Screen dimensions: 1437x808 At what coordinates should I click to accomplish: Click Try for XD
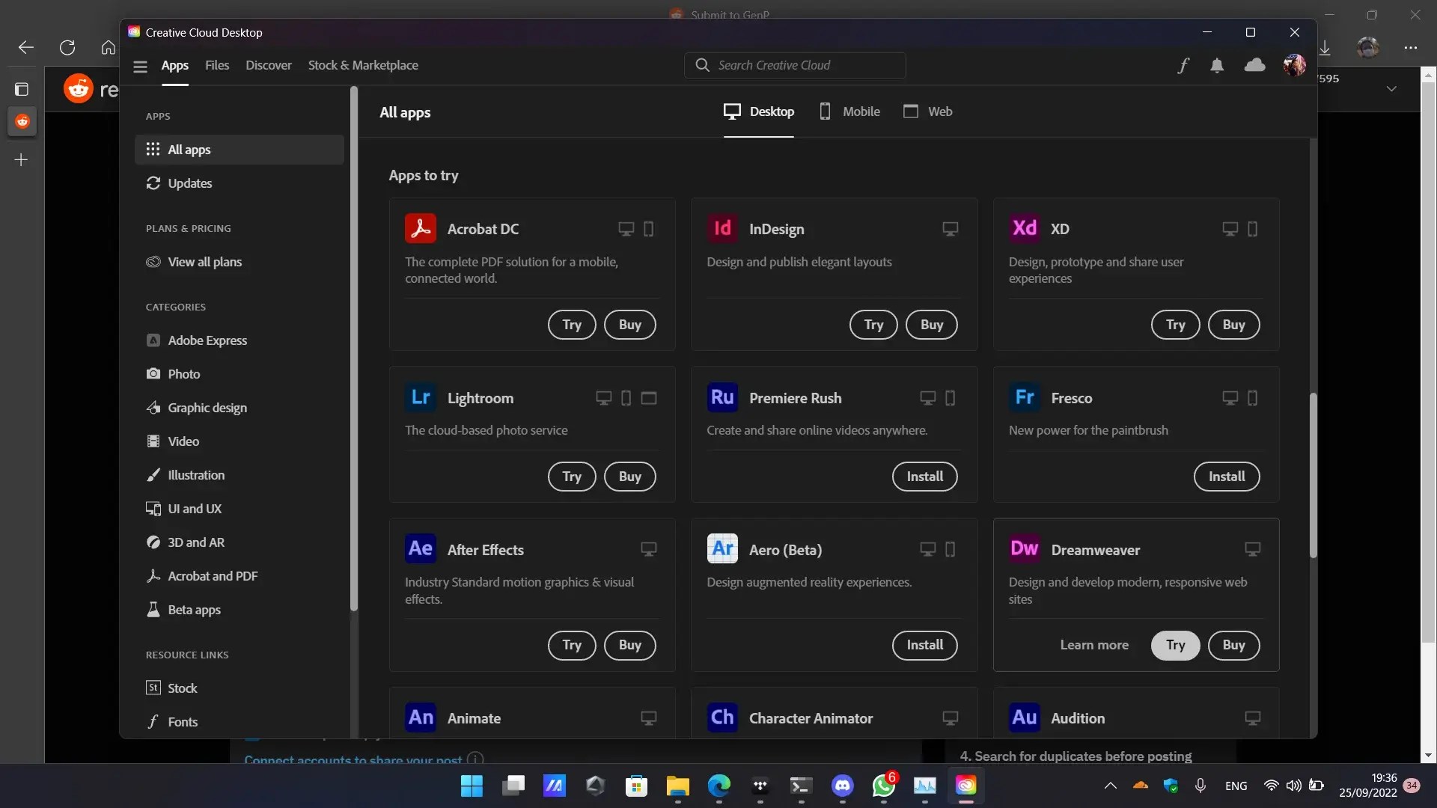(1176, 325)
